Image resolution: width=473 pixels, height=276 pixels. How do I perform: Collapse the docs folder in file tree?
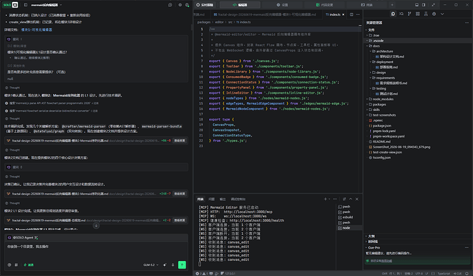376,46
